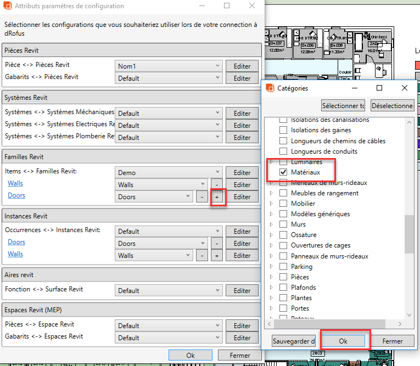Click the minus button on Instances Doors row
Image resolution: width=420 pixels, height=366 pixels.
[x=217, y=244]
